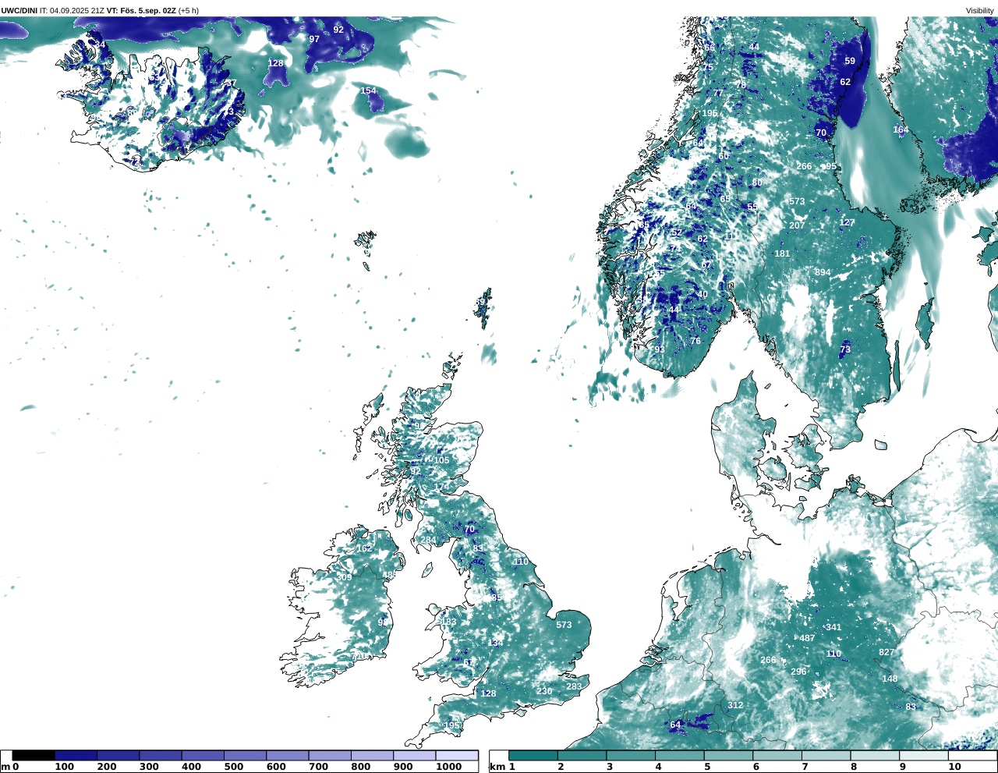Click the '154' value north of Iceland

click(368, 90)
